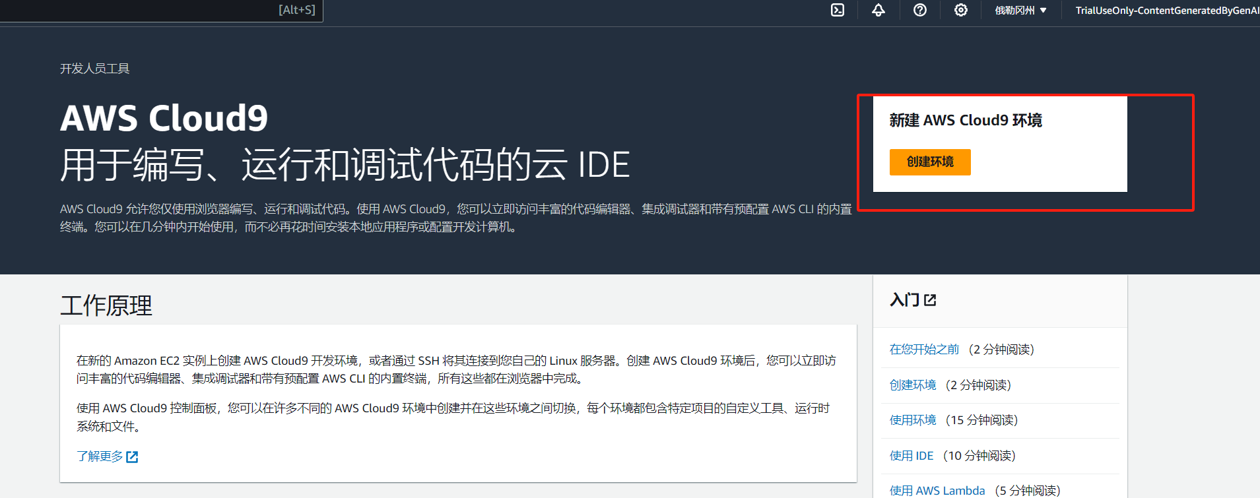Open the TrialUseOnly account menu

click(1168, 10)
